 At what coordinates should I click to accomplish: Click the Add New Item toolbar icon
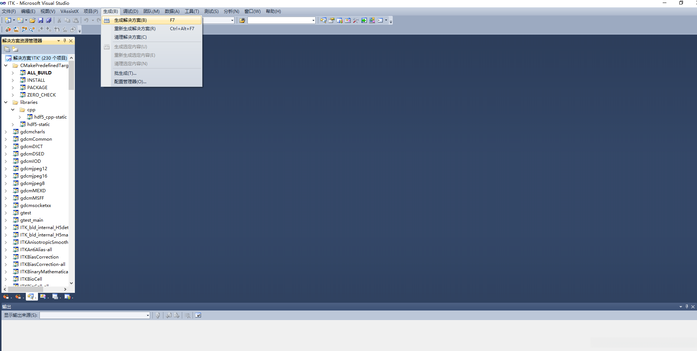click(21, 20)
